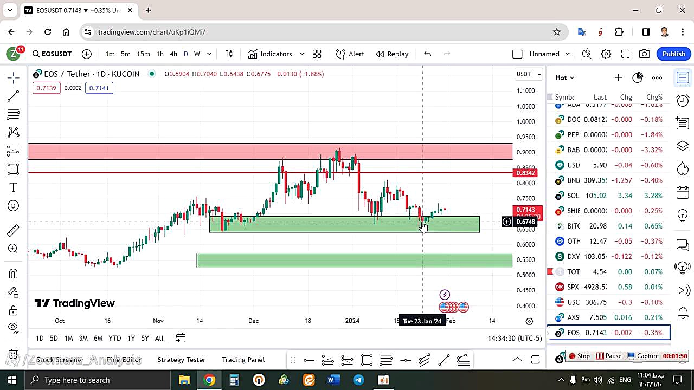Click the compare or add symbol plus
The height and width of the screenshot is (390, 694).
(x=87, y=54)
